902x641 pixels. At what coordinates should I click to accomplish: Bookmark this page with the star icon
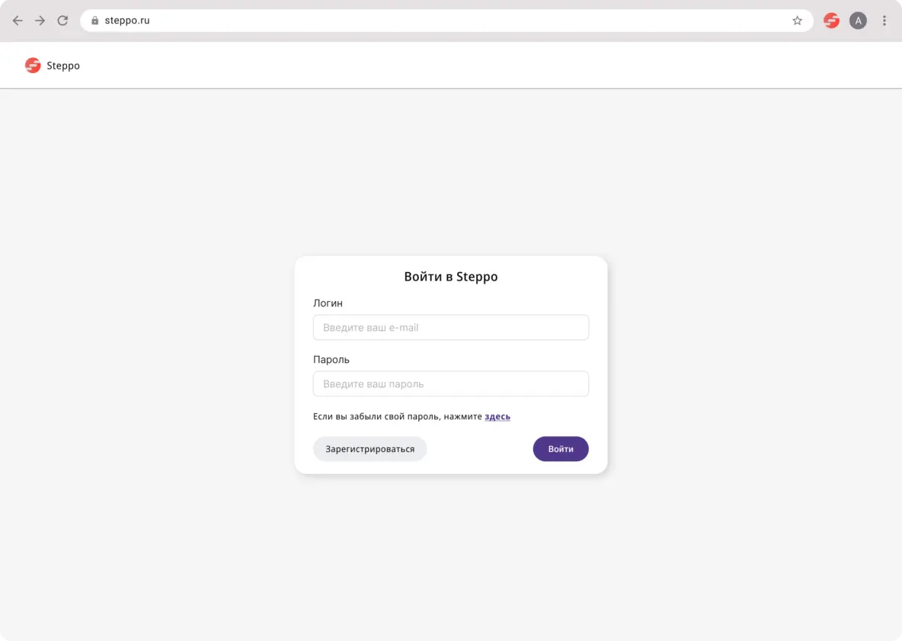pos(797,21)
